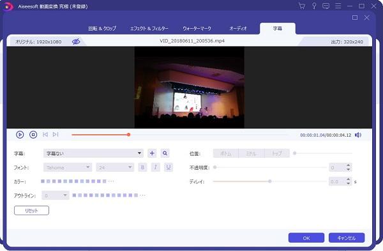
Task: Click the registration key icon
Action: click(x=314, y=6)
